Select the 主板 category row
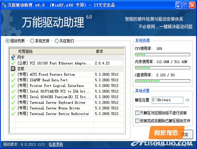The image size is (197, 149). 67,69
